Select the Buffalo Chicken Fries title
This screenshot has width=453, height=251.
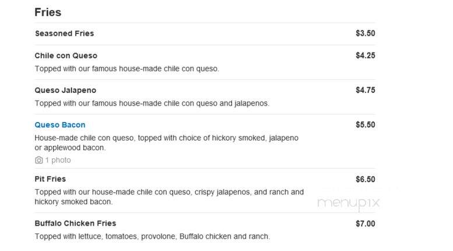(75, 223)
